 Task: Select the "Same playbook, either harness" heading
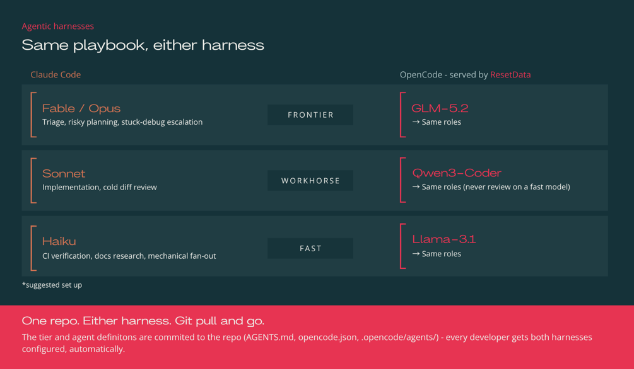143,45
